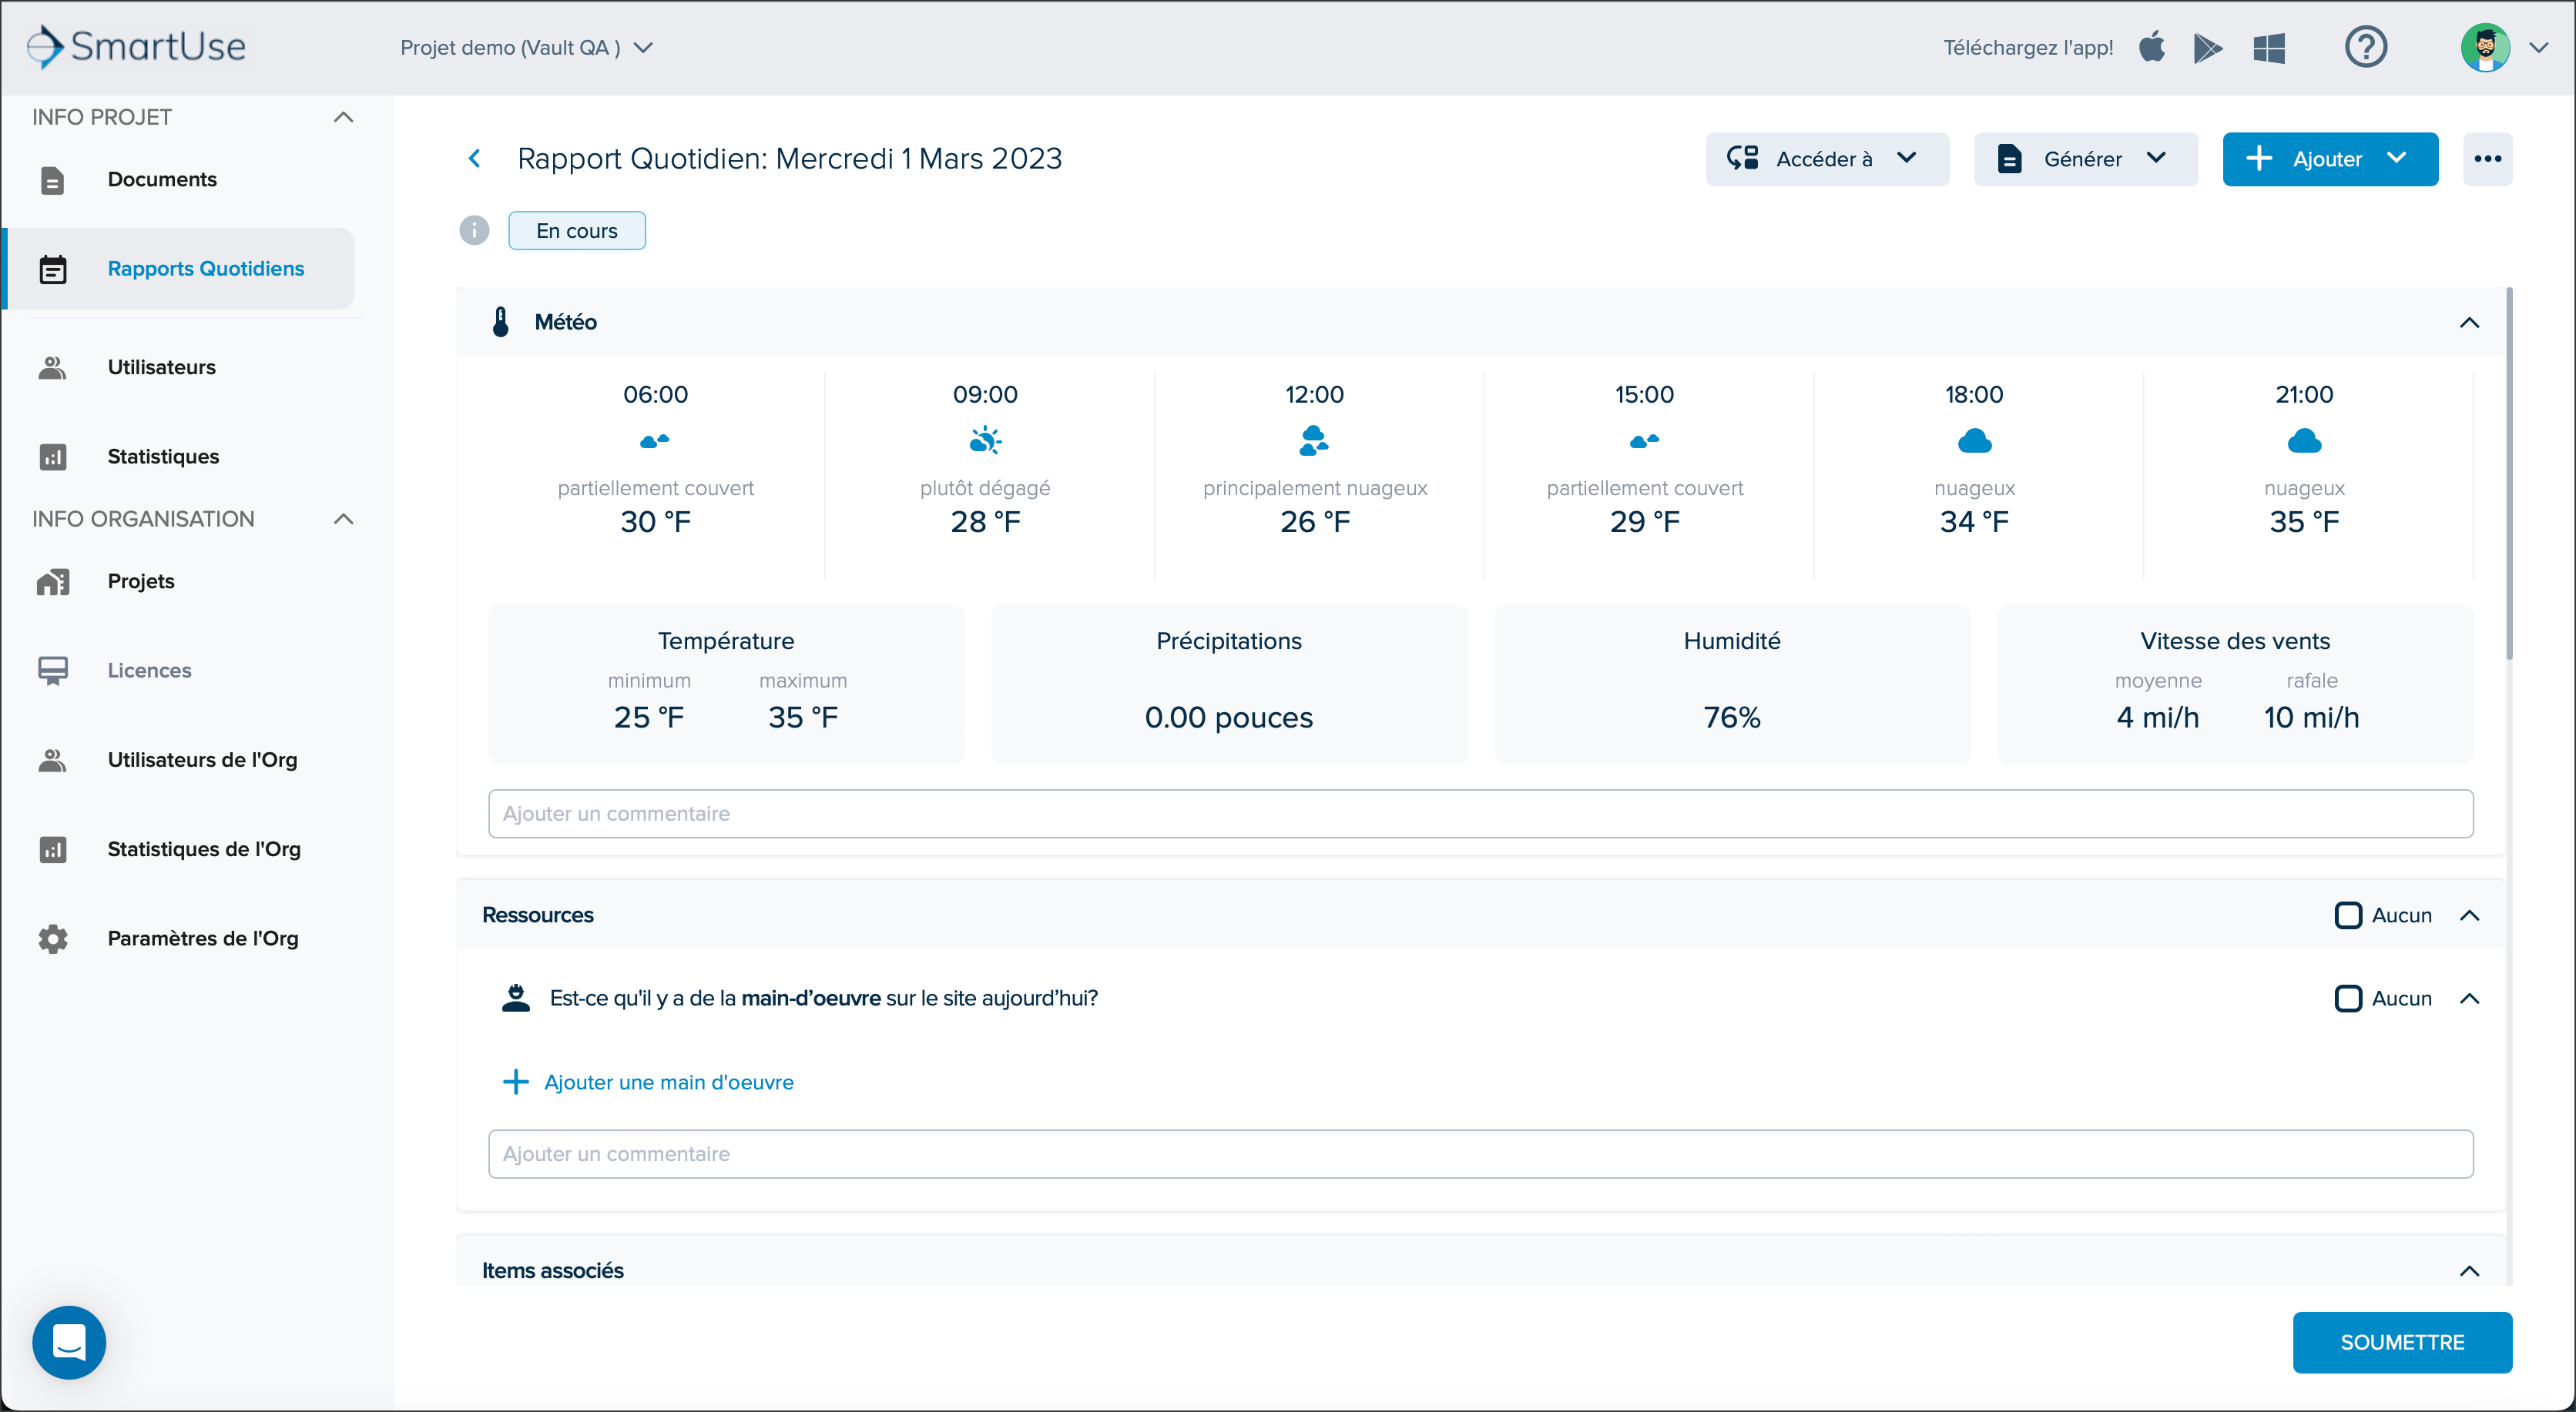Click the Apple App Store download icon

tap(2152, 47)
